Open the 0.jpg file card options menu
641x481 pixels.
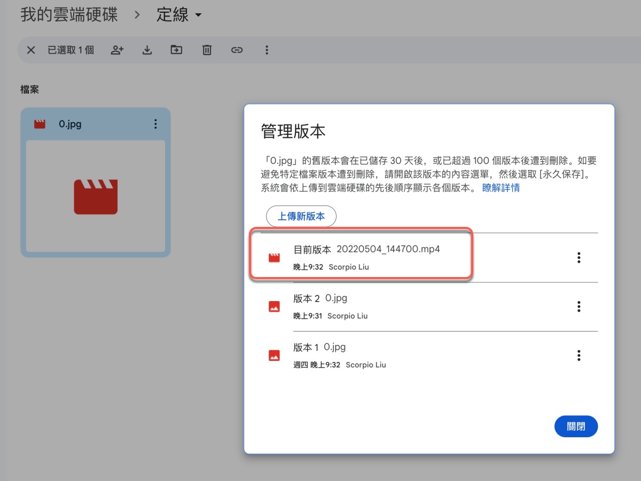click(x=155, y=124)
